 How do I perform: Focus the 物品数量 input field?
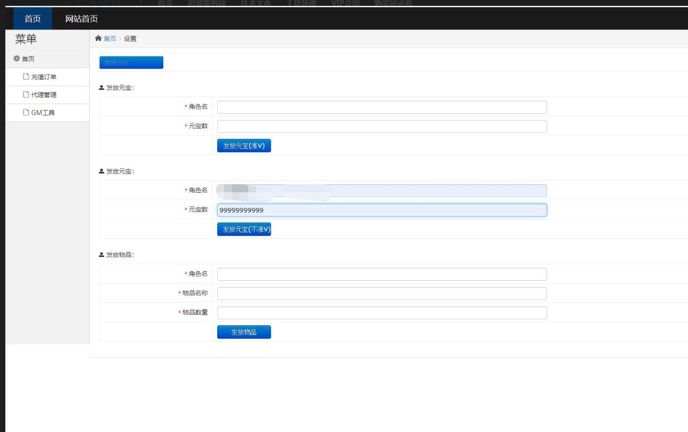point(382,313)
